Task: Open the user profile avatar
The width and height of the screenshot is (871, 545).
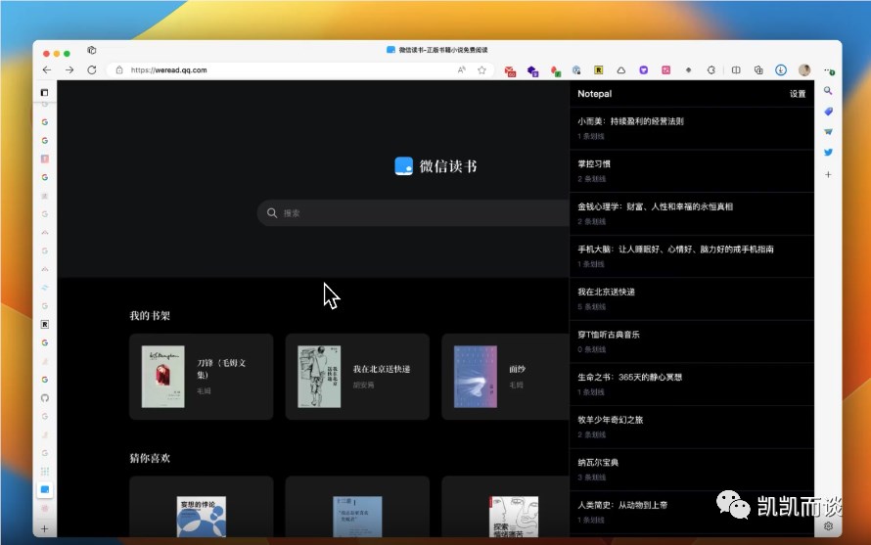Action: click(803, 70)
